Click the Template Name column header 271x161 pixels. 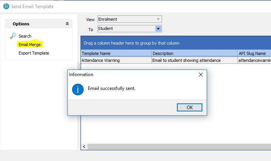tap(116, 53)
